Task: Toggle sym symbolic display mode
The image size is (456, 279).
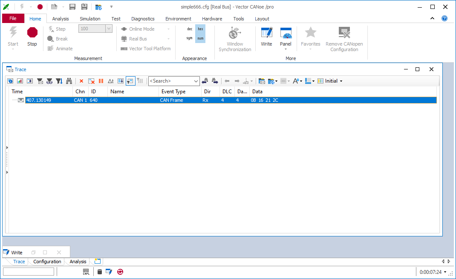Action: click(190, 38)
